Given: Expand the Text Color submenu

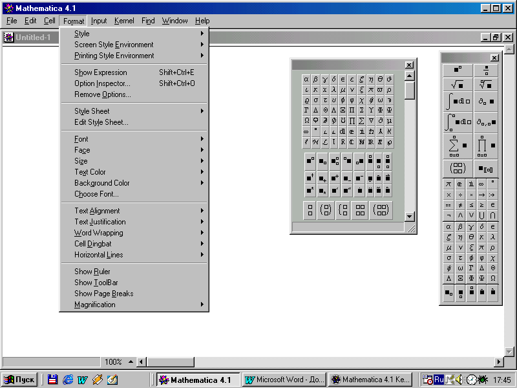Looking at the screenshot, I should pos(134,172).
